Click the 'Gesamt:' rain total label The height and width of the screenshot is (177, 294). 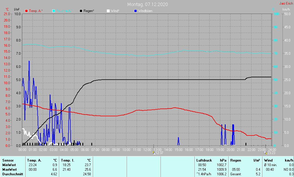(236, 174)
